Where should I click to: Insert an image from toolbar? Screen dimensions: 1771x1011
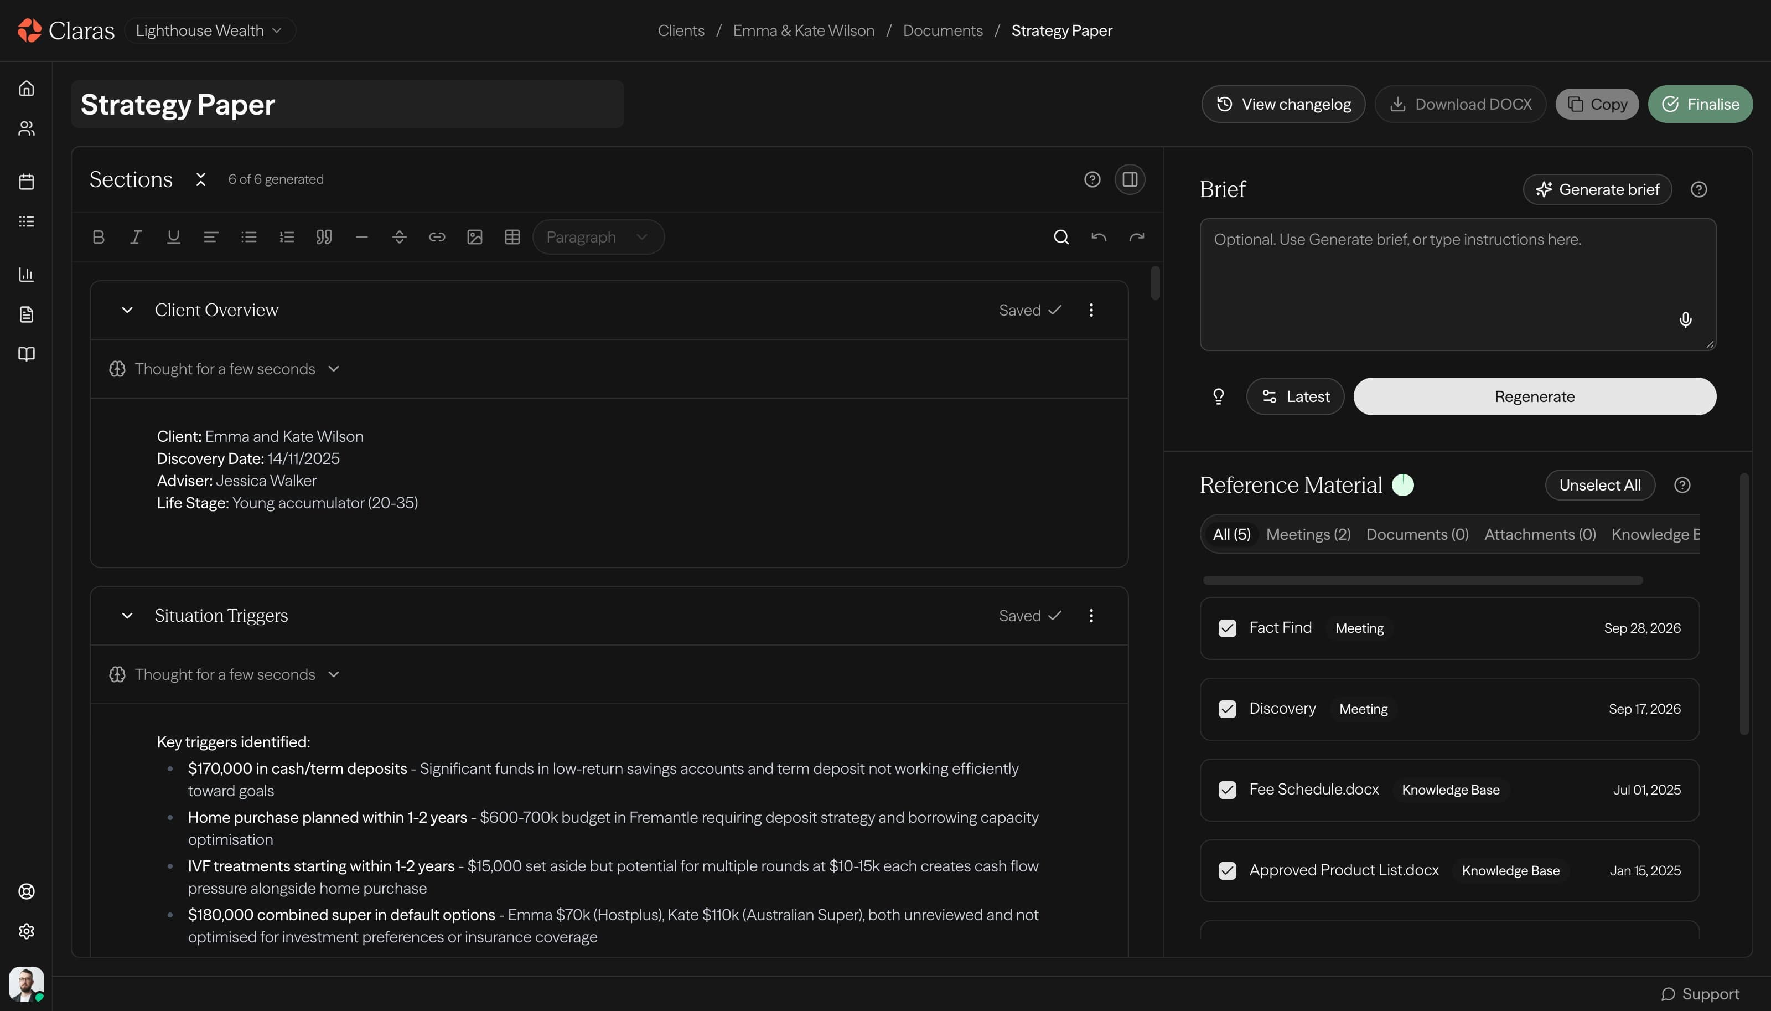tap(475, 238)
